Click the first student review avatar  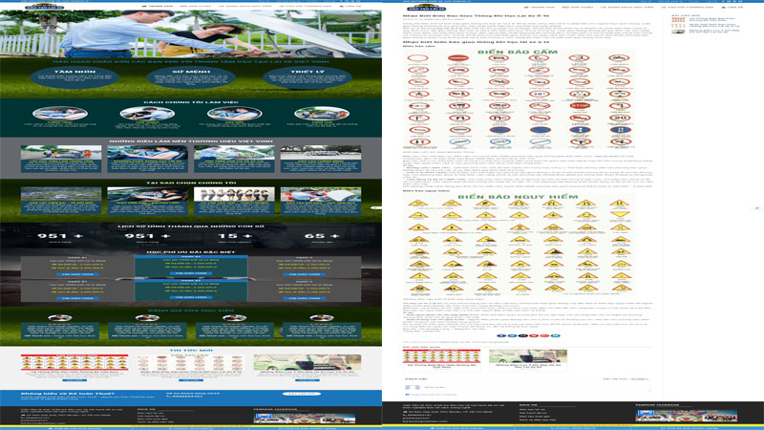point(60,318)
